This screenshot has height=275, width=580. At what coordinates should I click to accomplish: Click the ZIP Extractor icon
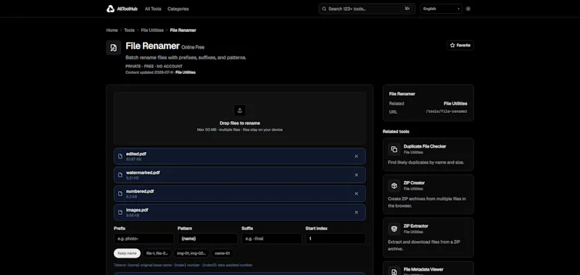394,229
